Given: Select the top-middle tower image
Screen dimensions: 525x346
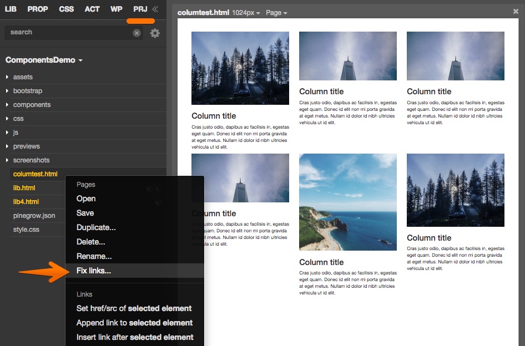Looking at the screenshot, I should click(348, 56).
